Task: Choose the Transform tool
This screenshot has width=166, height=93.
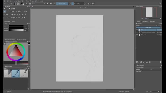Action: [x=5, y=14]
